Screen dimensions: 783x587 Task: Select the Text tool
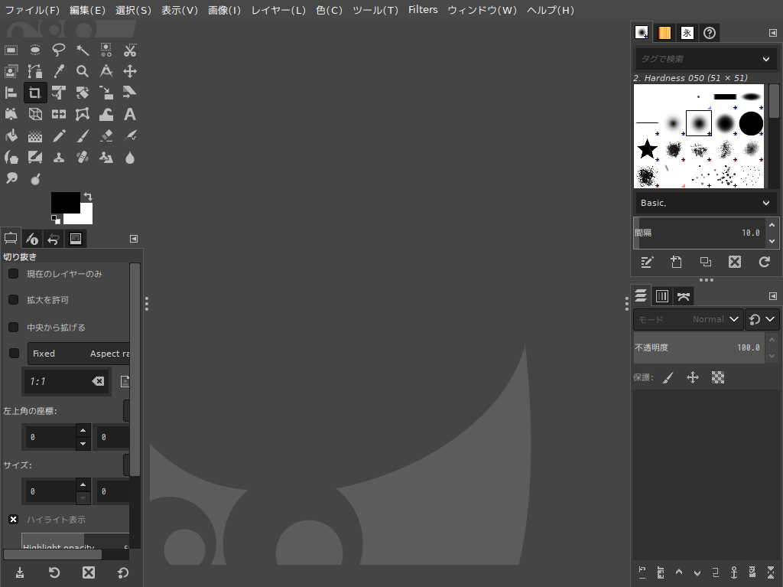click(130, 115)
